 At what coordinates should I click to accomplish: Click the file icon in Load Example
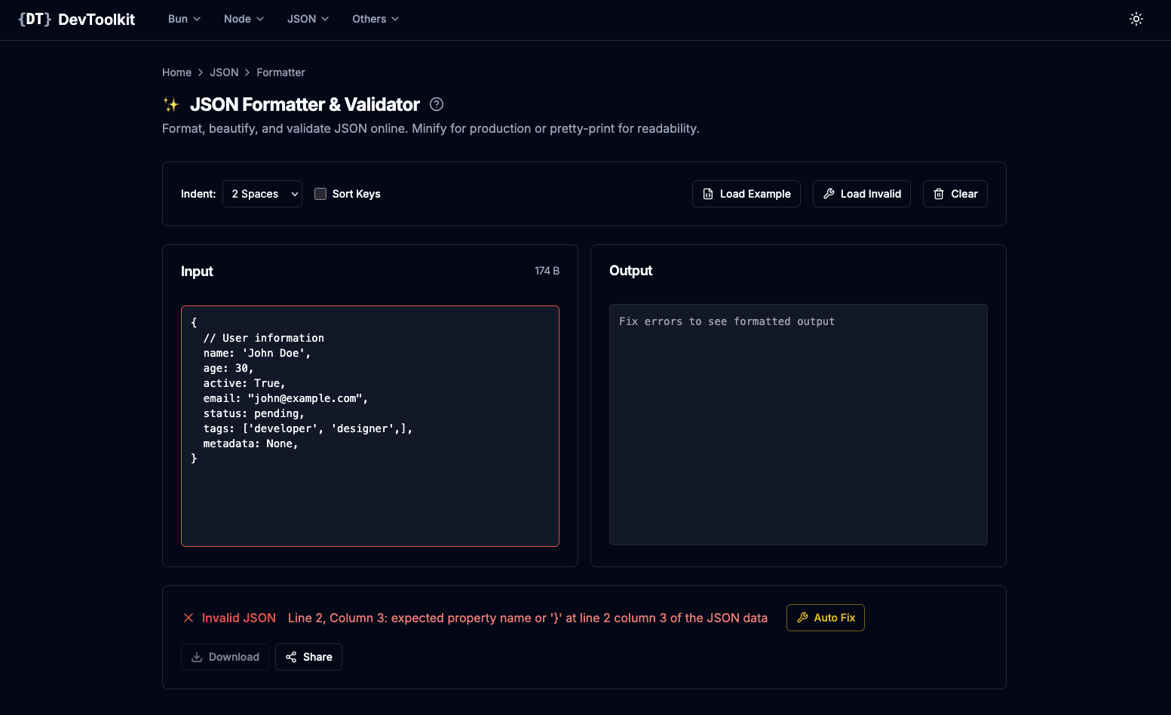click(708, 194)
